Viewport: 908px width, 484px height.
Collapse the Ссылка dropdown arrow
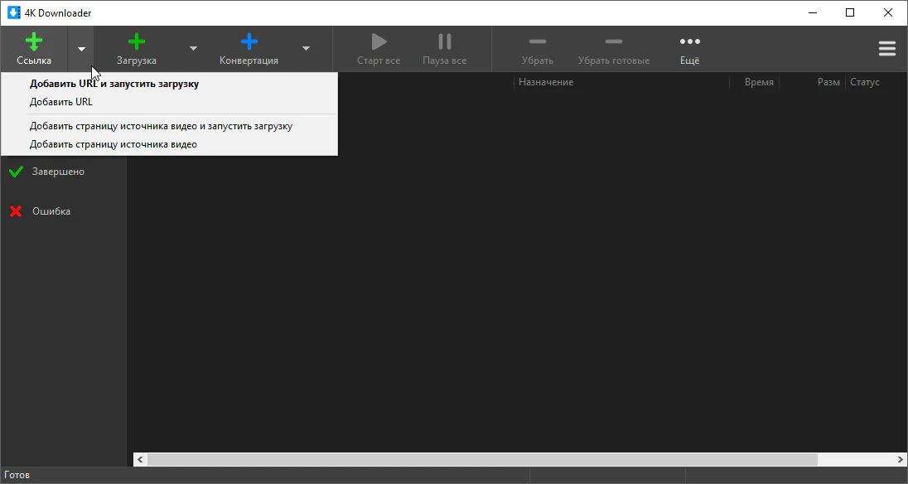[81, 49]
